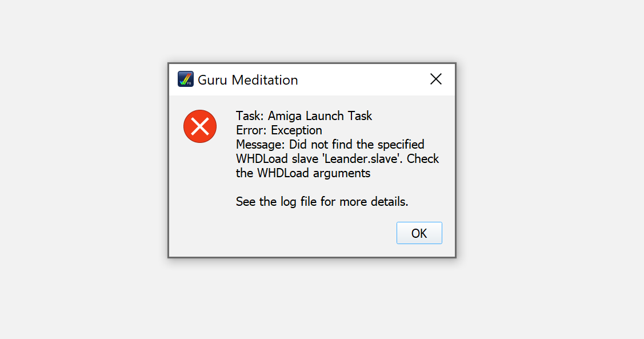Select the 'Task:' label text
Image resolution: width=644 pixels, height=339 pixels.
(x=250, y=116)
